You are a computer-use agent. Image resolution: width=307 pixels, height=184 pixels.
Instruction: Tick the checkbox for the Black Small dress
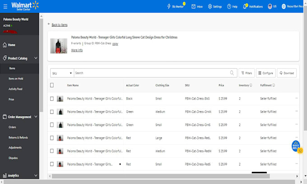click(52, 99)
